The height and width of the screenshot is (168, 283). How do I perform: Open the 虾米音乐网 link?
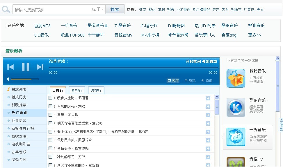(178, 35)
